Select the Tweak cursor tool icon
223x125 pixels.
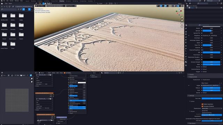[x=40, y=3]
